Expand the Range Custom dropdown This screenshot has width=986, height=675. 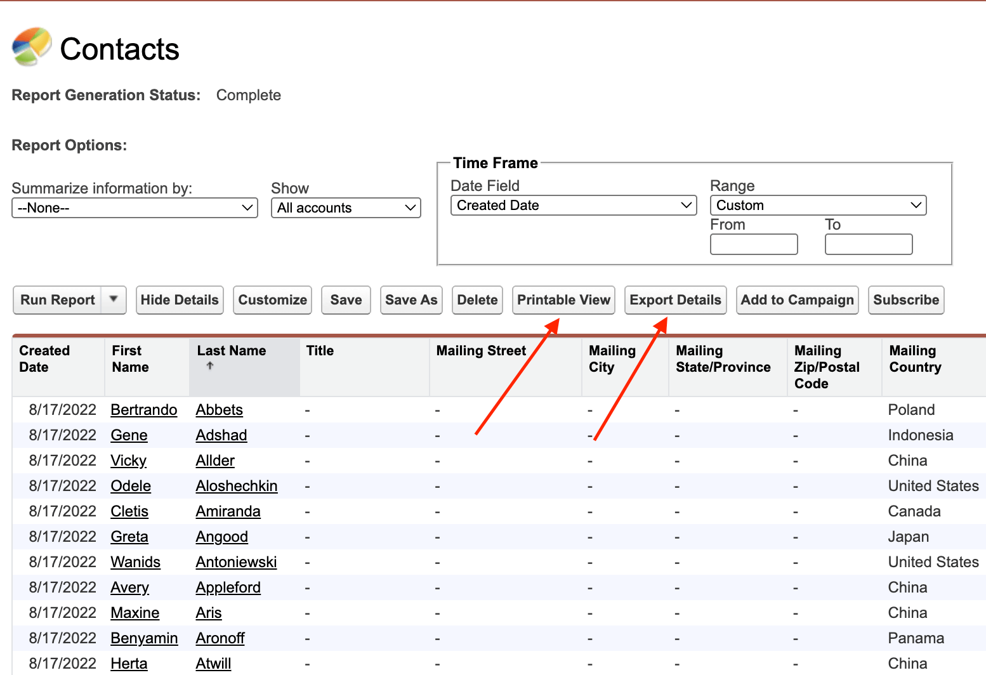pyautogui.click(x=818, y=206)
